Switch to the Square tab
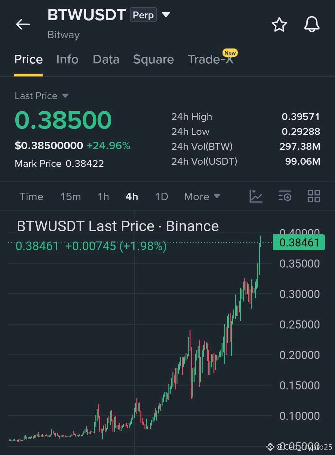 (153, 59)
